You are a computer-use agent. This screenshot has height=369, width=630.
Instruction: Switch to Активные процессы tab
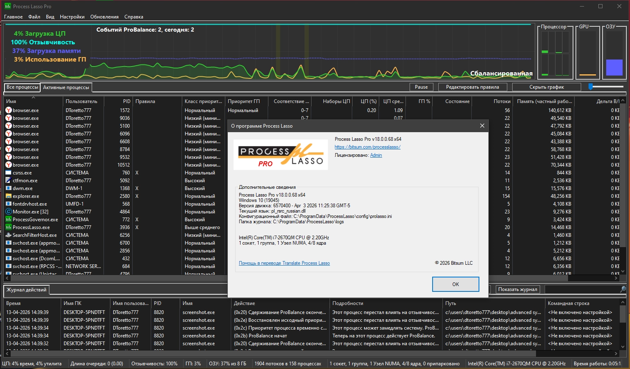[x=66, y=87]
